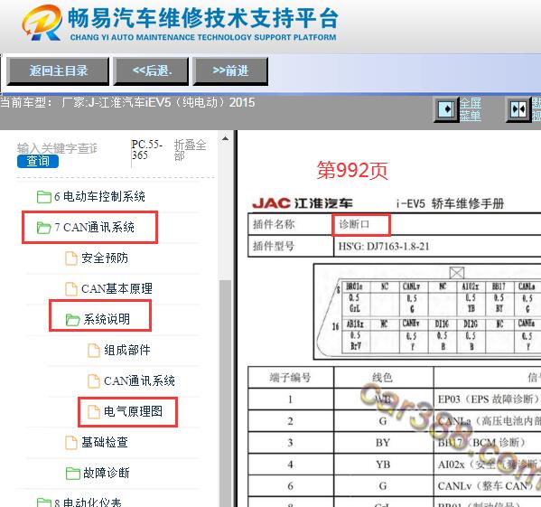Expand 故障诊断 folder
Image resolution: width=541 pixels, height=507 pixels.
(107, 474)
